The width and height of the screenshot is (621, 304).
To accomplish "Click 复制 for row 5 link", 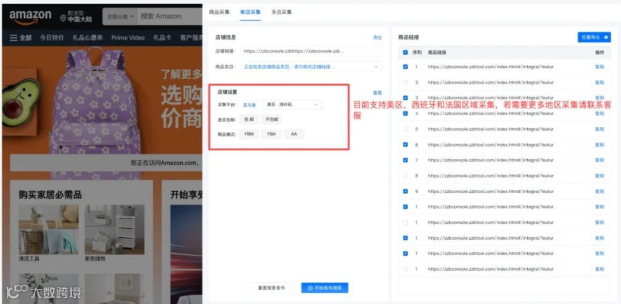I will click(600, 129).
